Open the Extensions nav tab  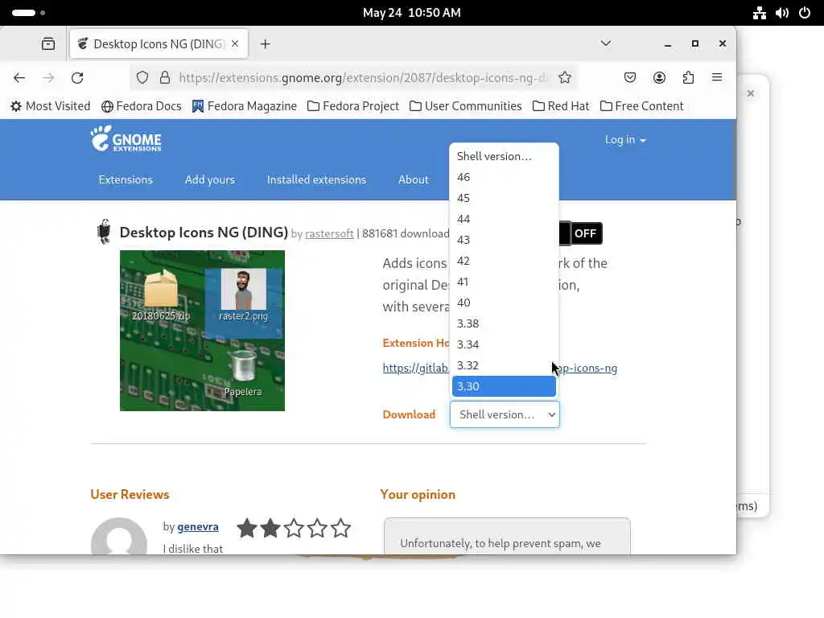pyautogui.click(x=126, y=179)
